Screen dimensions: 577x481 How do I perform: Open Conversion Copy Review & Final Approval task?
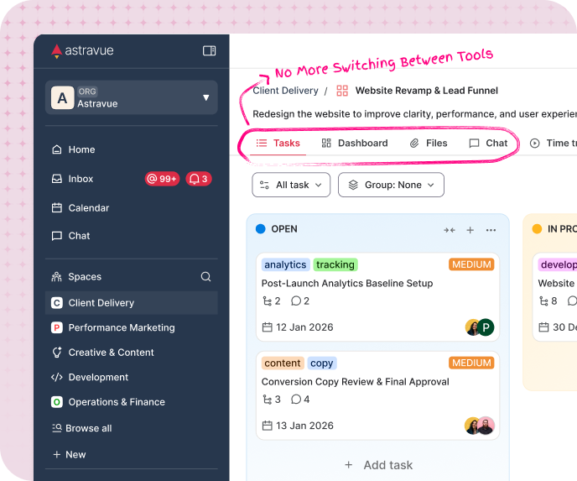coord(356,382)
